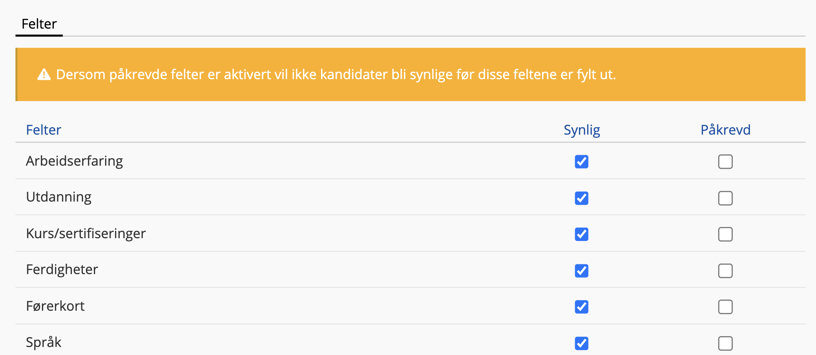The height and width of the screenshot is (355, 816).
Task: Uncheck Synlig for Arbeidserfaring
Action: (x=581, y=161)
